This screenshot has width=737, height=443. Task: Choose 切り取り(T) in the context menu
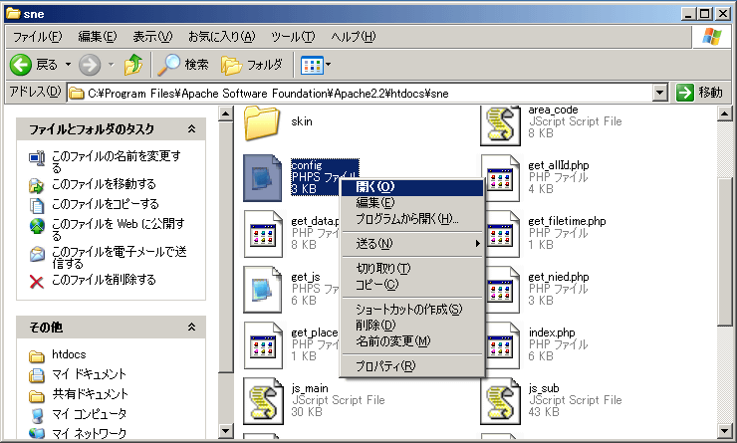[x=412, y=268]
